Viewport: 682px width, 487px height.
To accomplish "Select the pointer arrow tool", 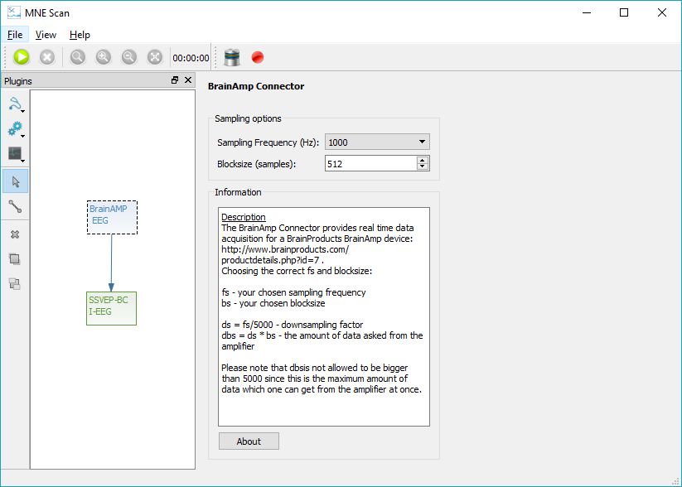I will click(x=16, y=181).
